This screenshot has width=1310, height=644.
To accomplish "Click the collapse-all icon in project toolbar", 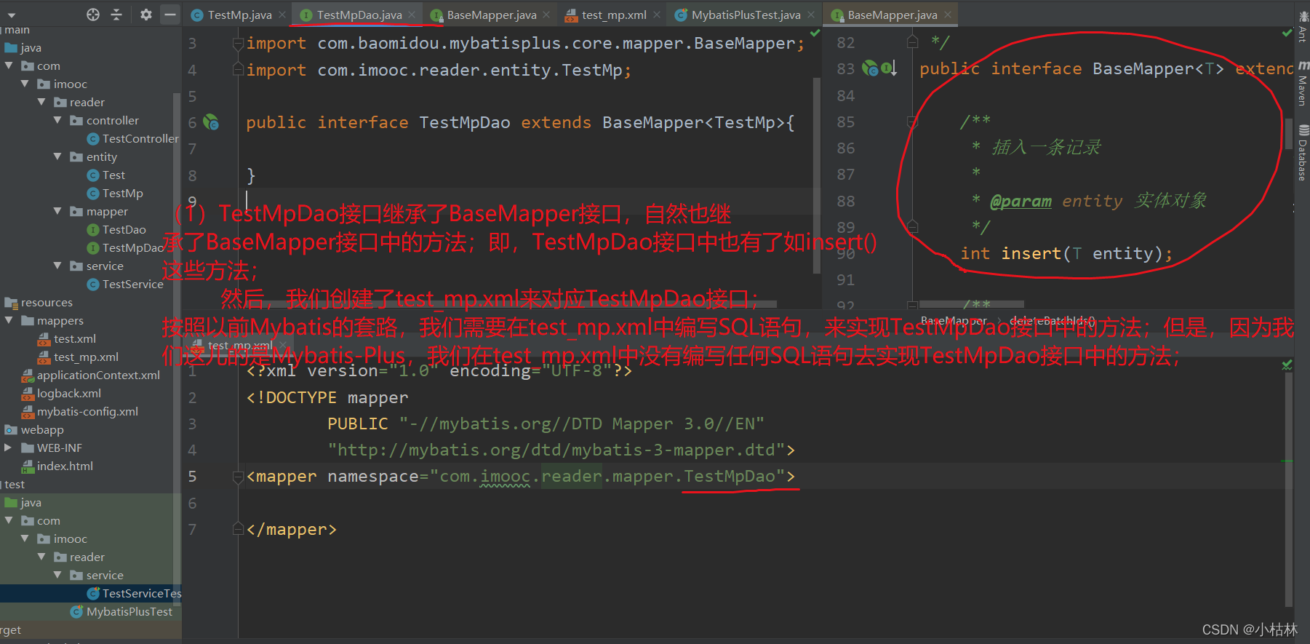I will click(x=116, y=15).
